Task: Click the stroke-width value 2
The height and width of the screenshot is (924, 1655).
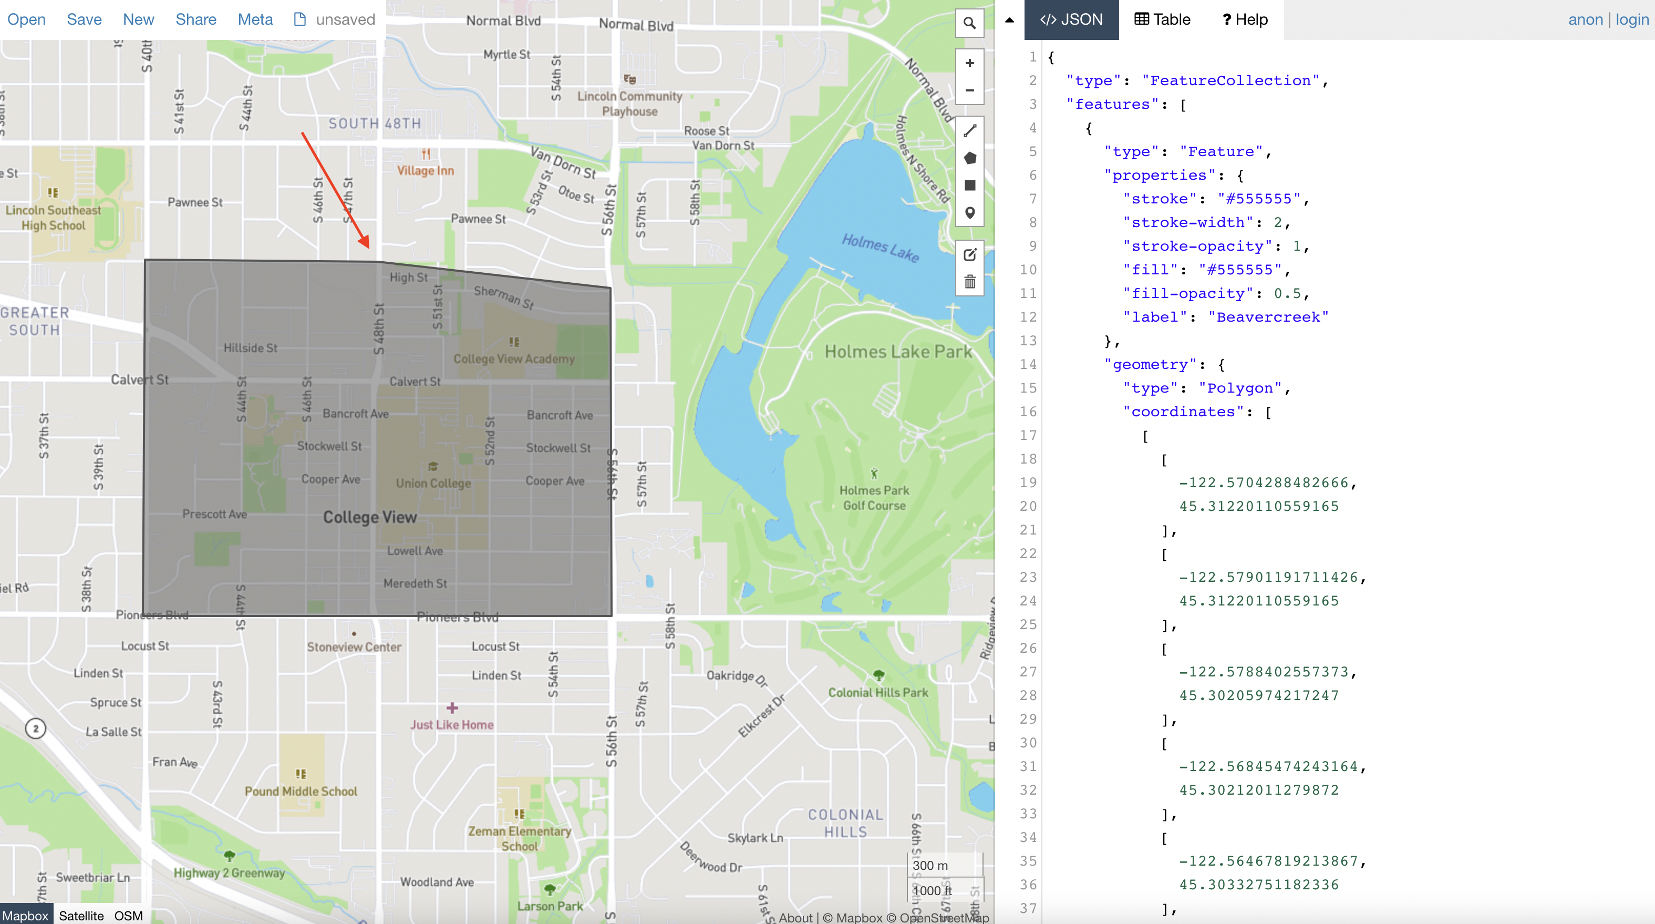Action: click(1278, 222)
